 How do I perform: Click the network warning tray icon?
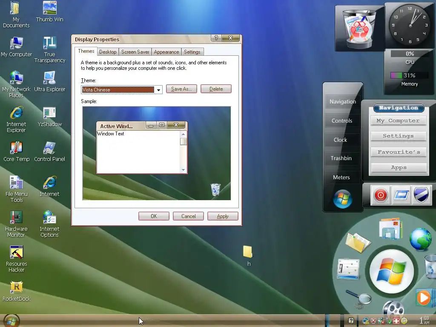[366, 321]
